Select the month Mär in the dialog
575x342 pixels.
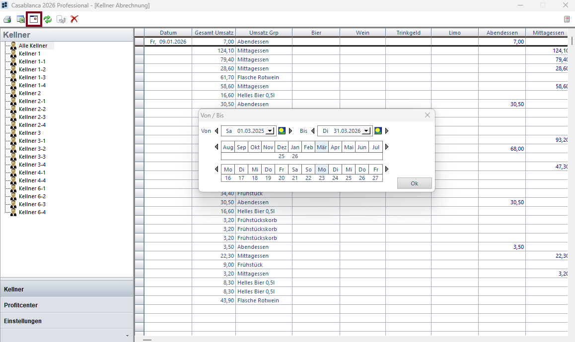point(322,147)
